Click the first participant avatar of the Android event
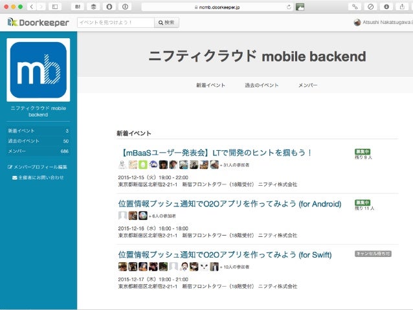Screen dimensions: 413x310 (122, 216)
